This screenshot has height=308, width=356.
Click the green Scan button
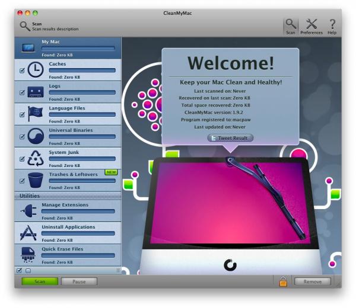coord(40,281)
